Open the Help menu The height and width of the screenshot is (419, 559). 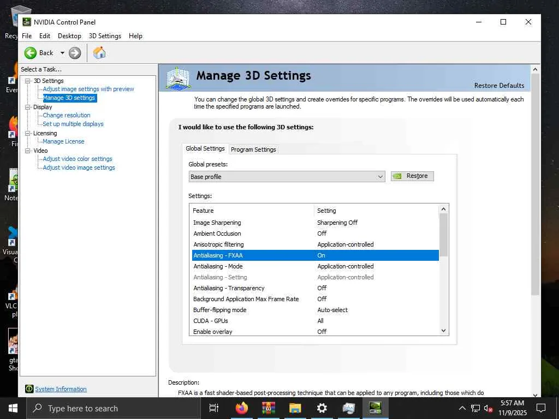tap(135, 36)
